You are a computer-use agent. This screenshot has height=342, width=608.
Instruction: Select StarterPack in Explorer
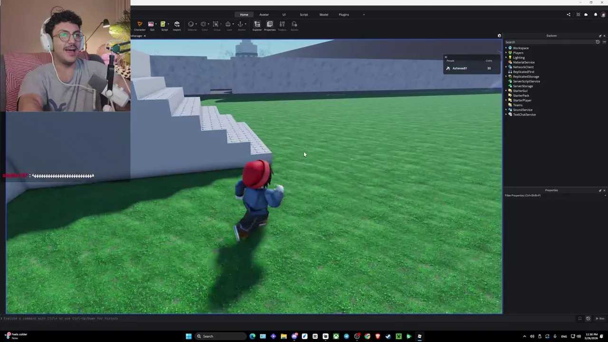pyautogui.click(x=521, y=95)
